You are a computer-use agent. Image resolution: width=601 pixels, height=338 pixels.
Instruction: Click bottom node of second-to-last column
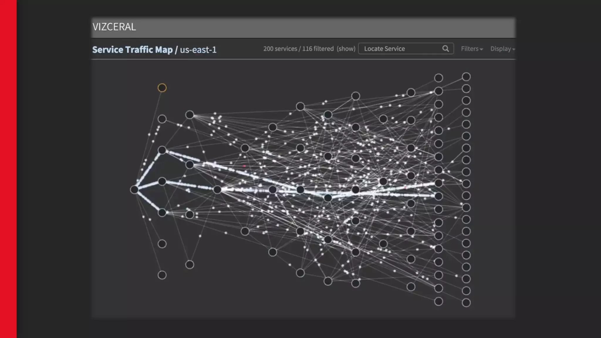tap(438, 301)
